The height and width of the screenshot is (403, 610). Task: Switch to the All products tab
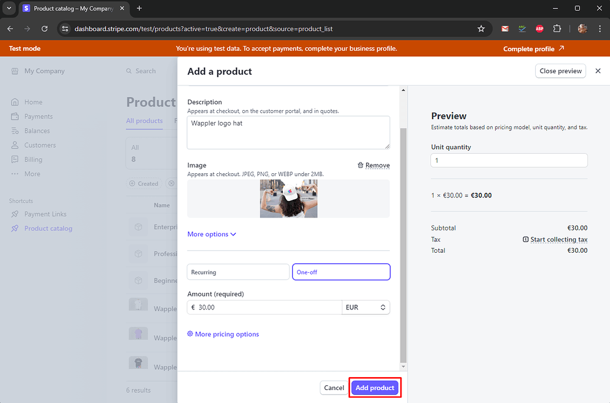(x=144, y=121)
